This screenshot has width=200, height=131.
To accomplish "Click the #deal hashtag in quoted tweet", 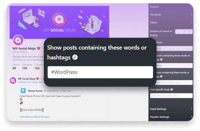I will point(37,117).
